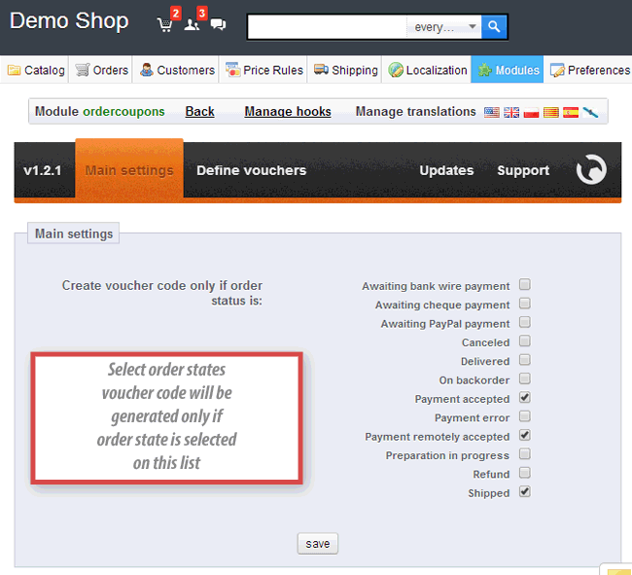Tick the Refund checkbox
Viewport: 632px width, 575px height.
click(x=525, y=473)
